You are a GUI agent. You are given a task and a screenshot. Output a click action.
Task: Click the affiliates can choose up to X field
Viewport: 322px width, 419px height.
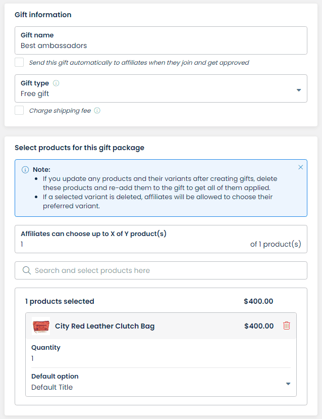(161, 239)
